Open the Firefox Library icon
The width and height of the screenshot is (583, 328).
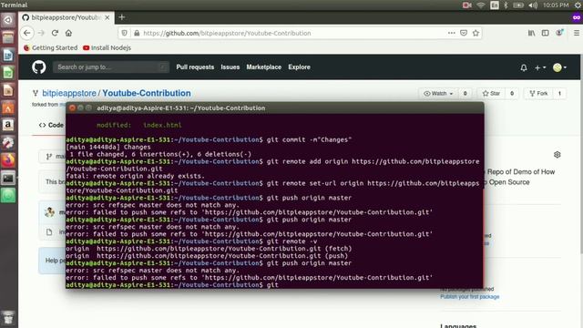click(532, 33)
